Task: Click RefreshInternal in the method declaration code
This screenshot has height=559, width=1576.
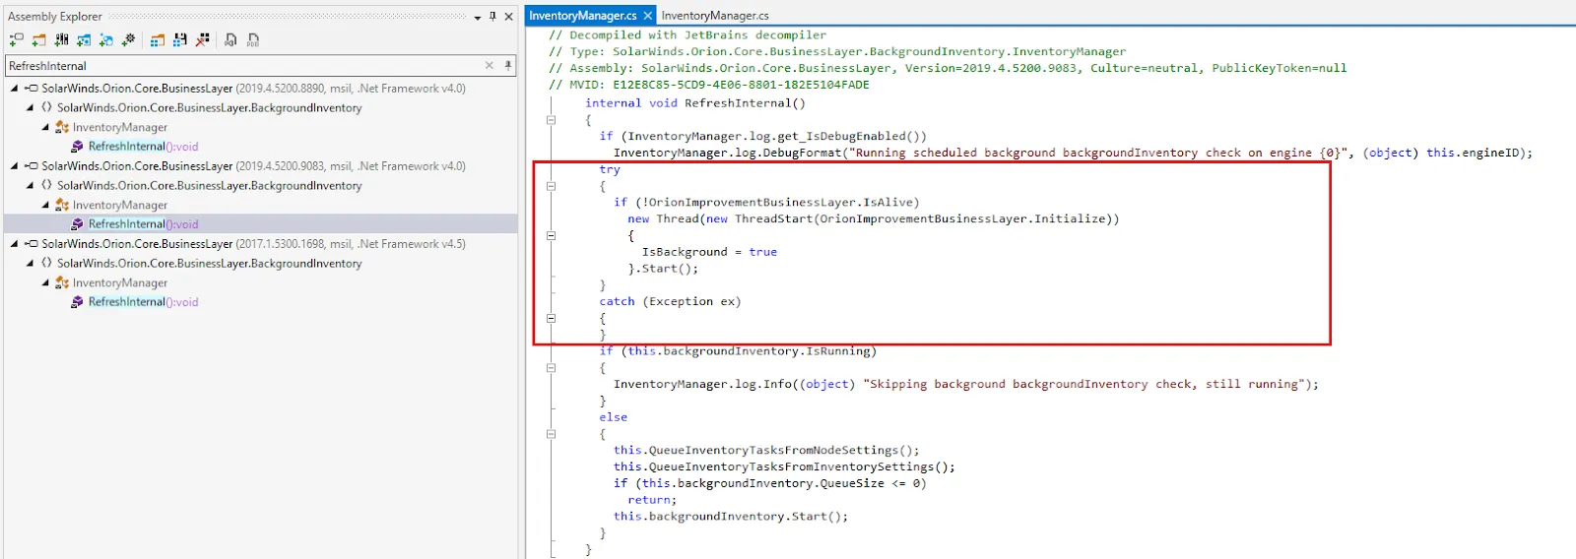Action: 738,103
